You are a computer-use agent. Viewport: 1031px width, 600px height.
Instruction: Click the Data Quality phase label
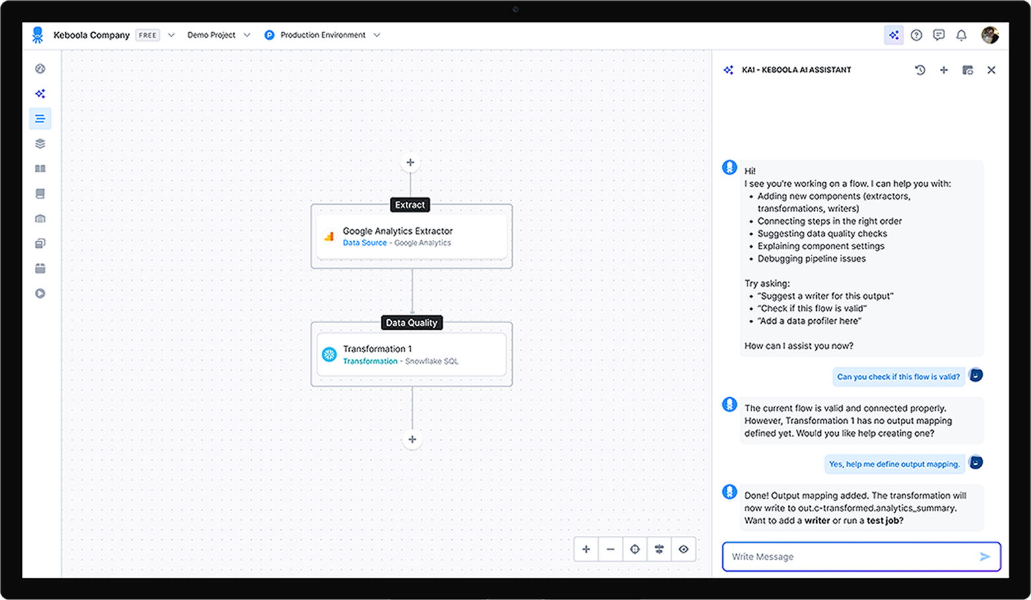[x=412, y=322]
